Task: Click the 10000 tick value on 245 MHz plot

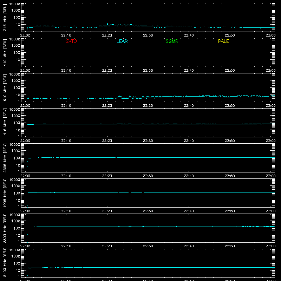Action: click(x=15, y=4)
